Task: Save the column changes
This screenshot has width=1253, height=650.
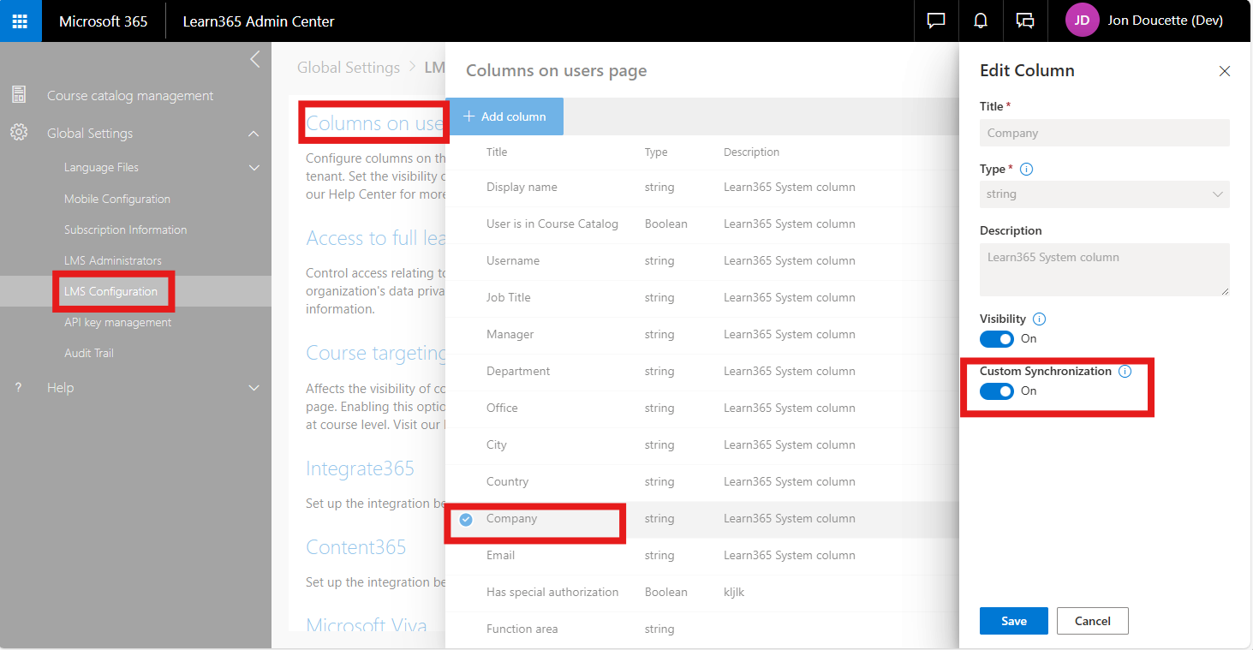Action: point(1014,621)
